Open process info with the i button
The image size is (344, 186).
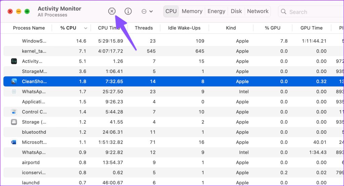[x=128, y=11]
